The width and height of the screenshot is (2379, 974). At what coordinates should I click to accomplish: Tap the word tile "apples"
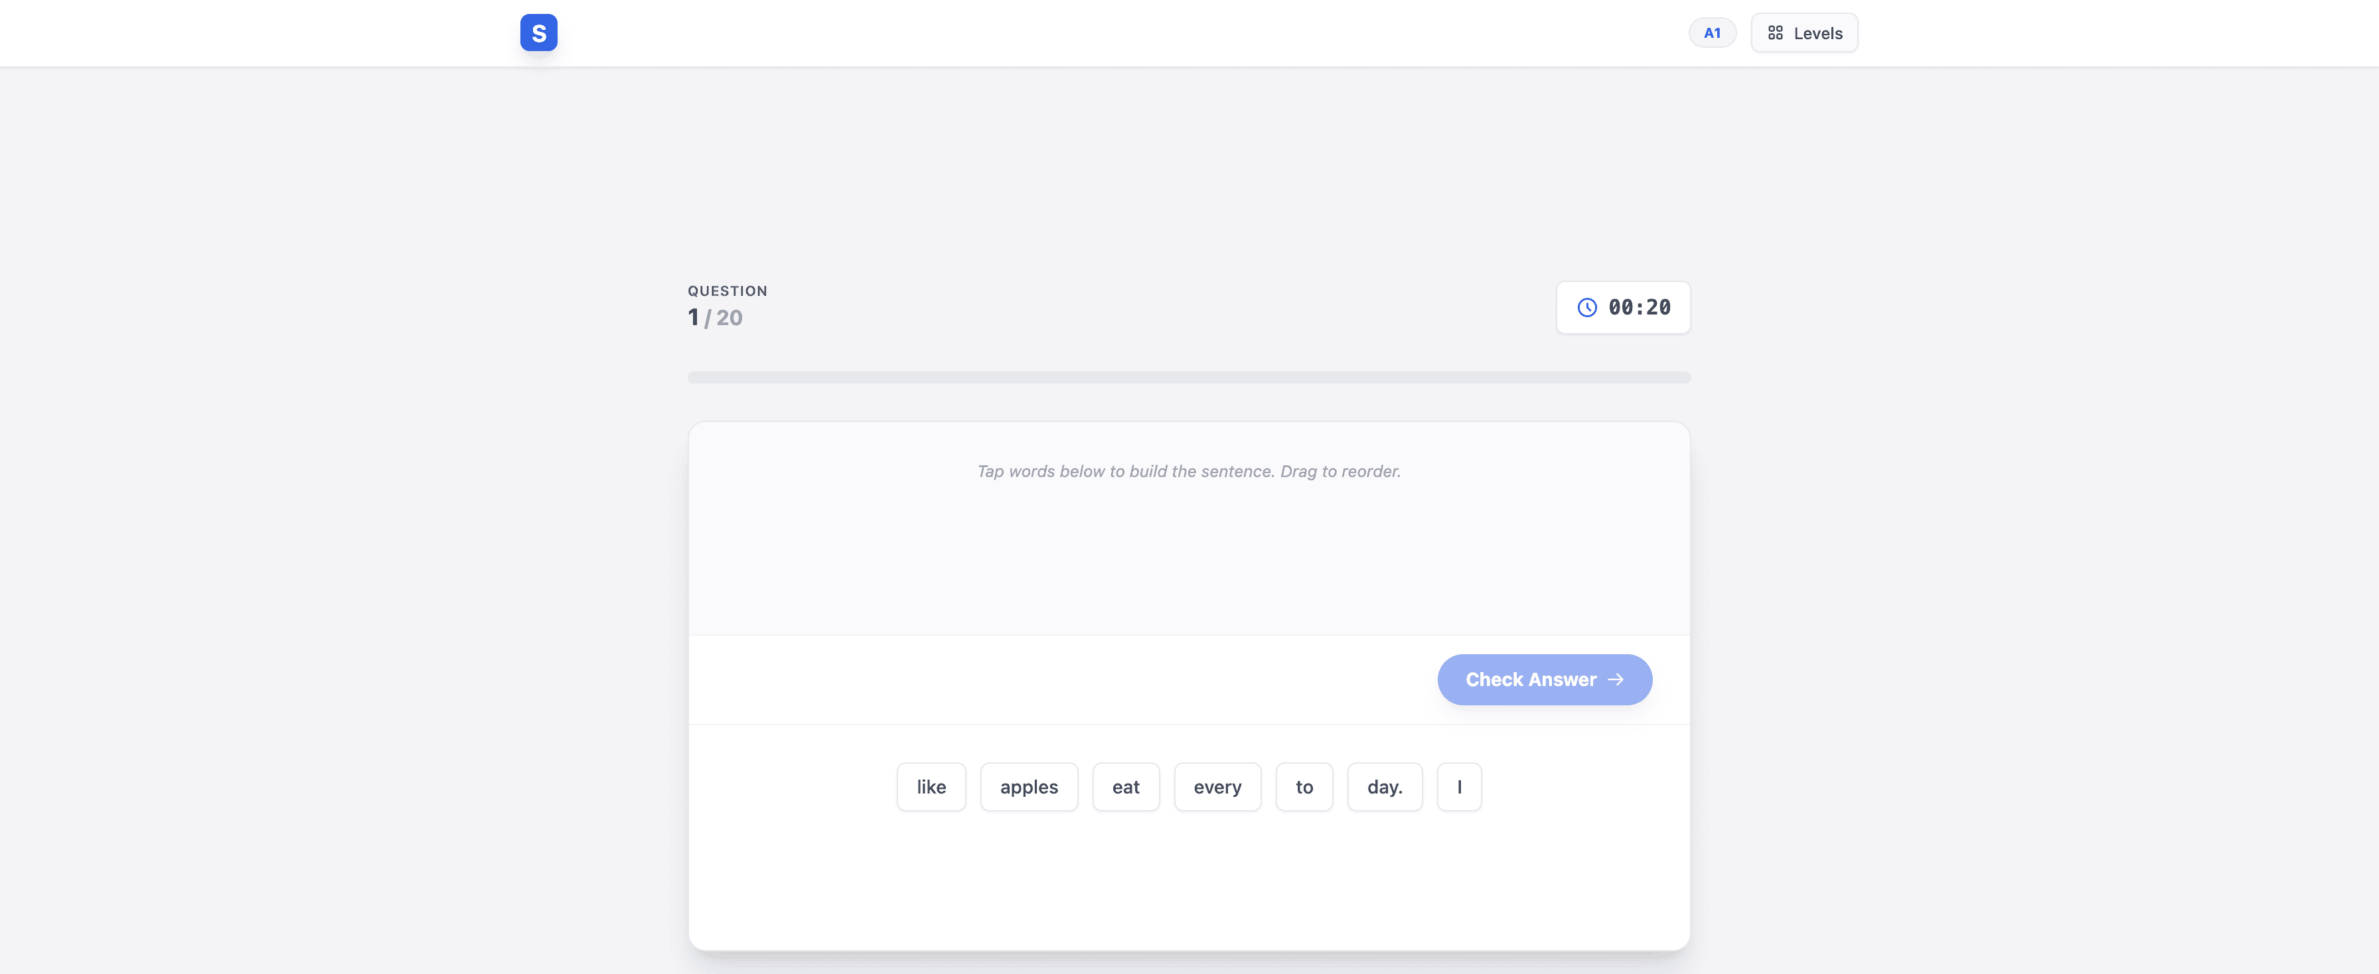click(x=1028, y=787)
